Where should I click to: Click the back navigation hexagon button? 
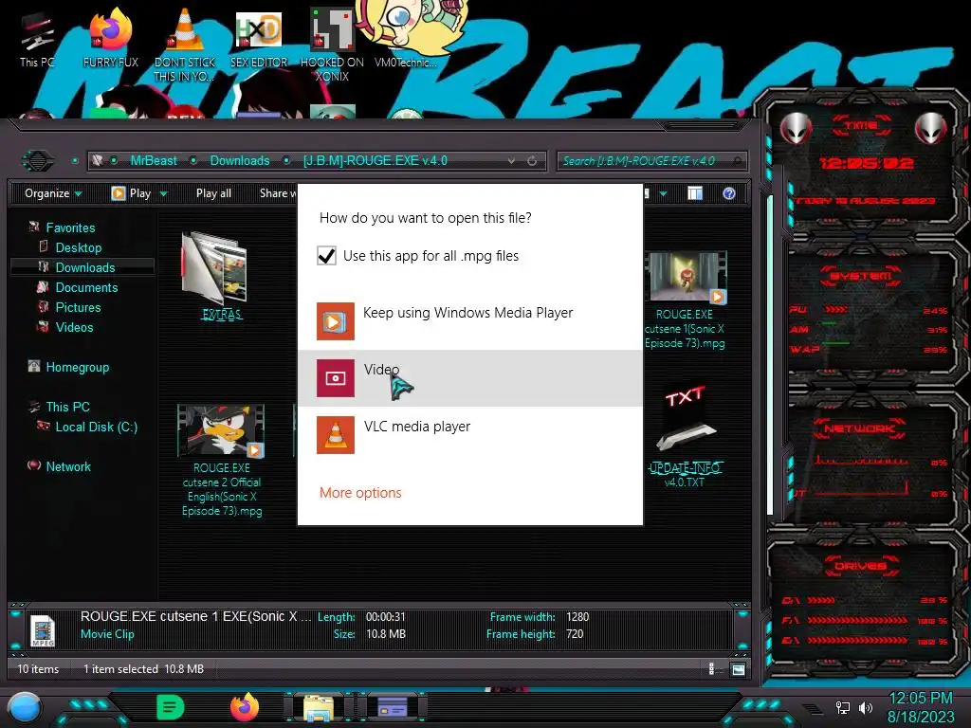38,161
